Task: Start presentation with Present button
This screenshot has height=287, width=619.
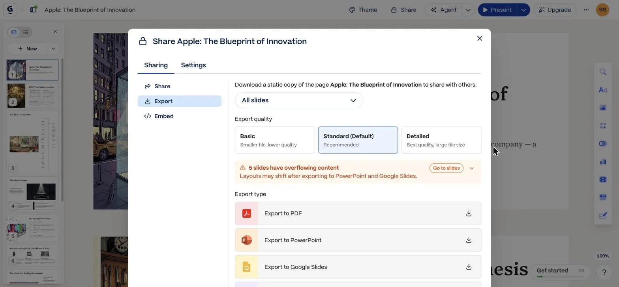Action: (497, 10)
